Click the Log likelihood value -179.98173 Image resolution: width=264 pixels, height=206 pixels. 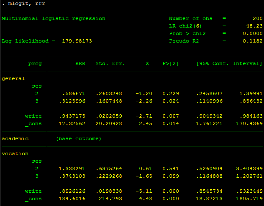click(x=75, y=41)
